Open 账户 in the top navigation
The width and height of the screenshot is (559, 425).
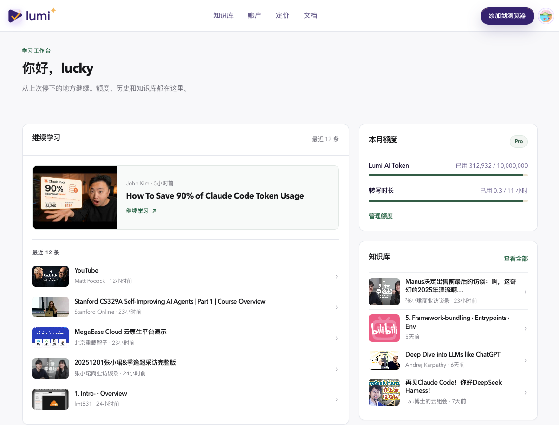click(255, 16)
